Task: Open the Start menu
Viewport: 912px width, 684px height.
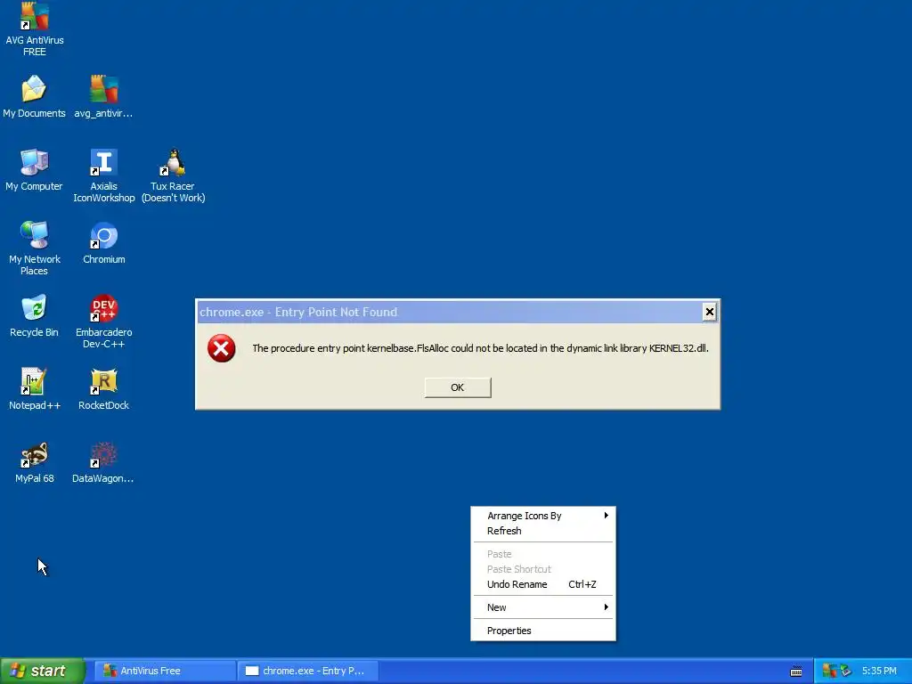Action: point(43,671)
